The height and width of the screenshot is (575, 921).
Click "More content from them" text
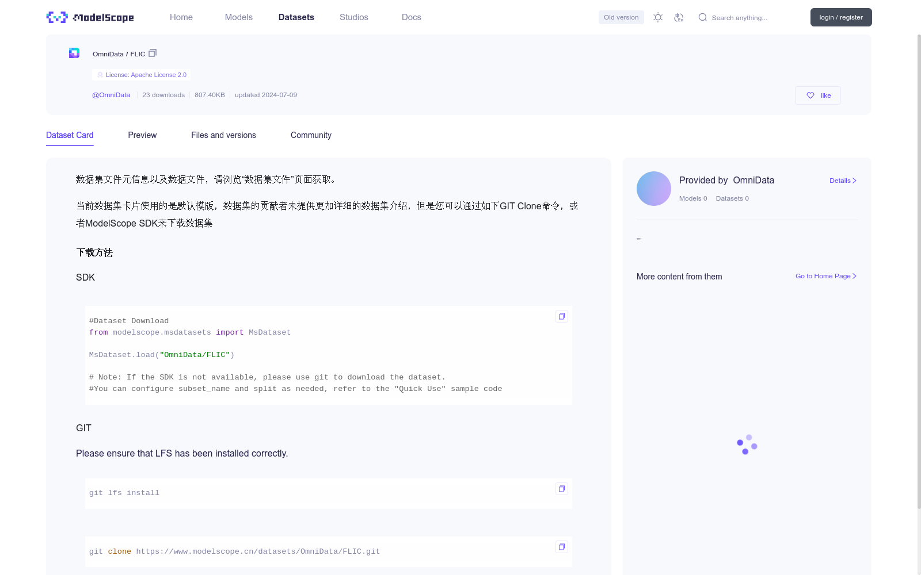tap(679, 277)
